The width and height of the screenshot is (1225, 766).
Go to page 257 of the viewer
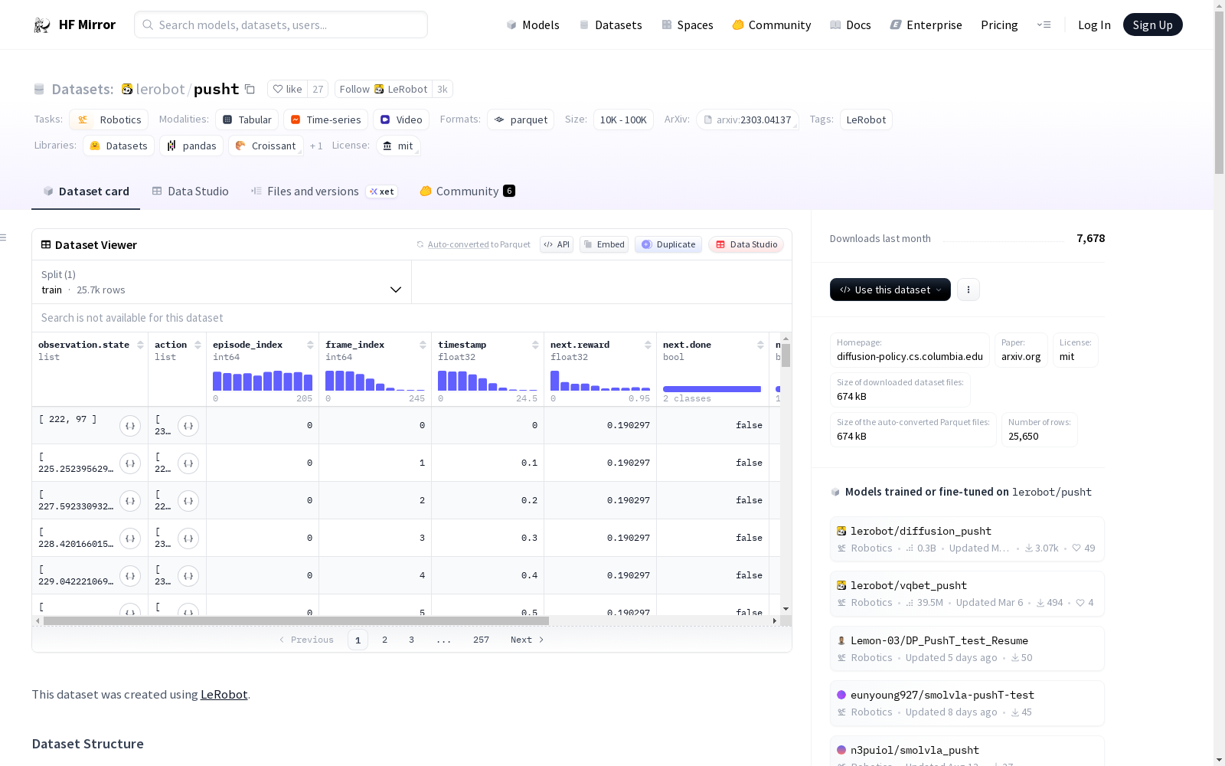[481, 640]
